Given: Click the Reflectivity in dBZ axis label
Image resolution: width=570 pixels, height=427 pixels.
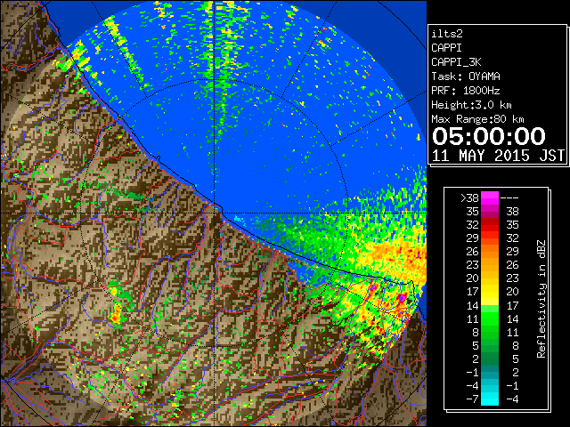Looking at the screenshot, I should pos(541,299).
